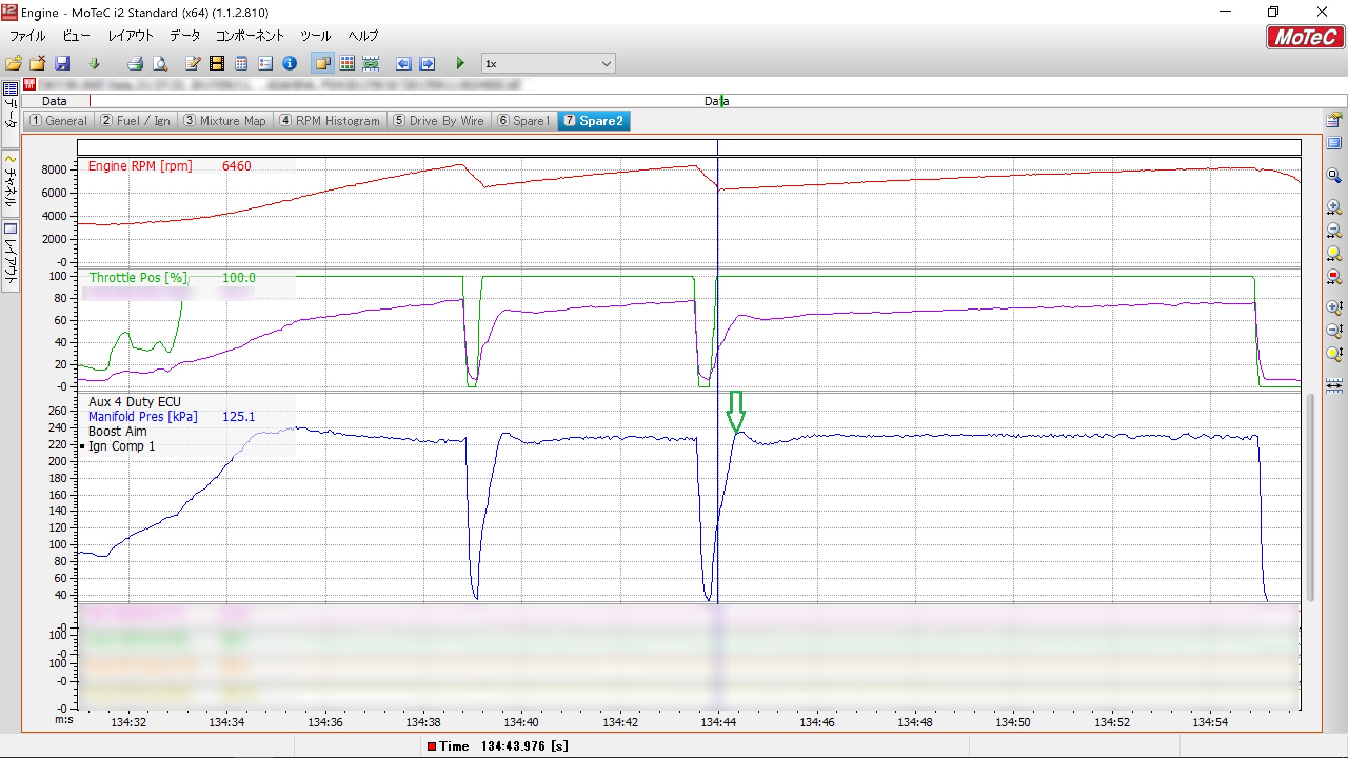Expand the レイアウト side panel
Viewport: 1348px width, 758px height.
pyautogui.click(x=11, y=256)
